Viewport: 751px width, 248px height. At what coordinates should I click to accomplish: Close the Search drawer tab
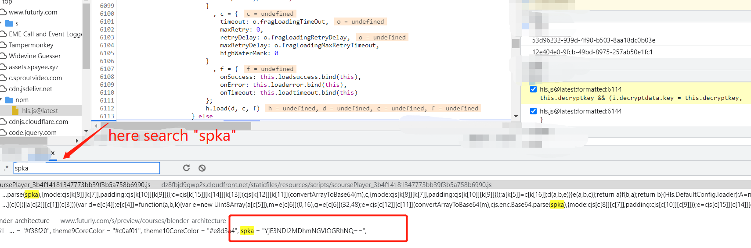(53, 153)
